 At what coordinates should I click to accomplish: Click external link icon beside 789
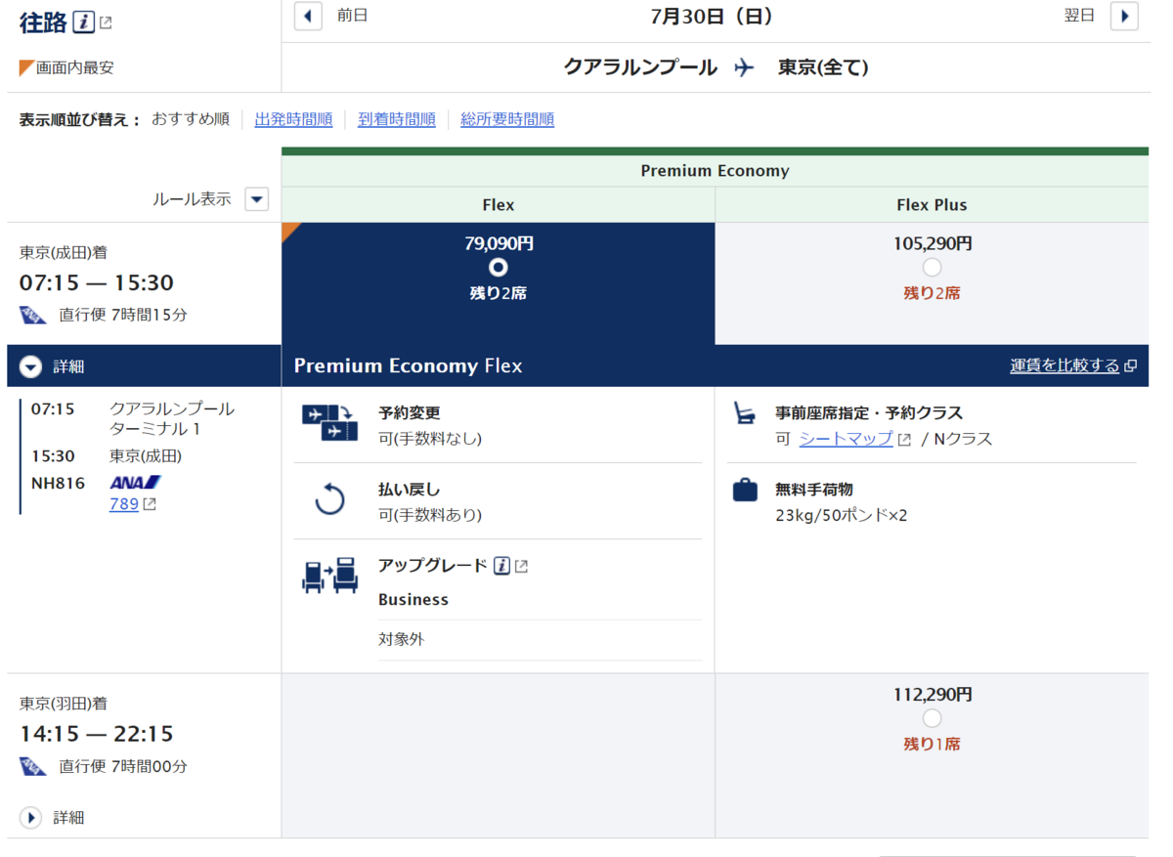point(150,505)
